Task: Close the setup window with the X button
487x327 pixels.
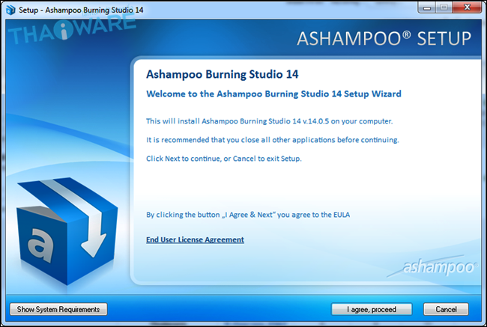Action: coord(467,7)
